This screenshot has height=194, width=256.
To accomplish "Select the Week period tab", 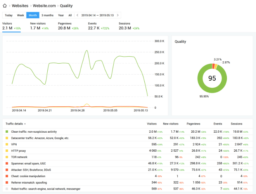I will tap(21, 15).
